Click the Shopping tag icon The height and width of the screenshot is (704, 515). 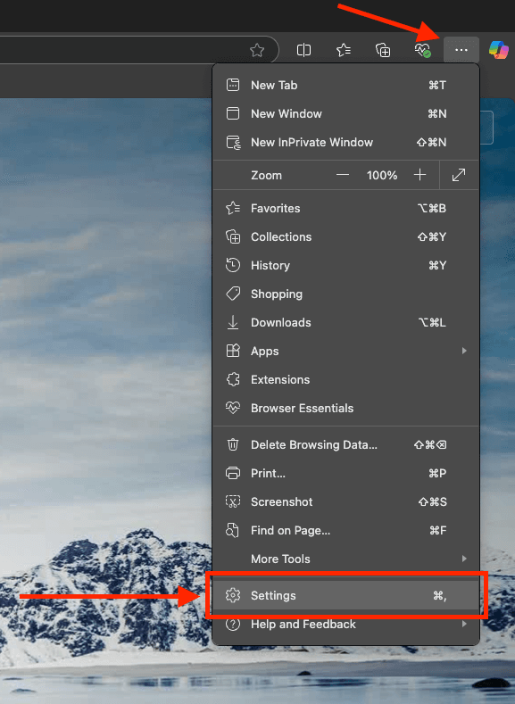pyautogui.click(x=233, y=294)
